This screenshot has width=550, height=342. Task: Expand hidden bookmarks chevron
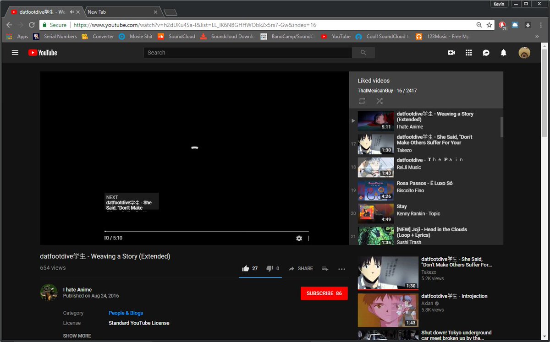click(x=537, y=37)
